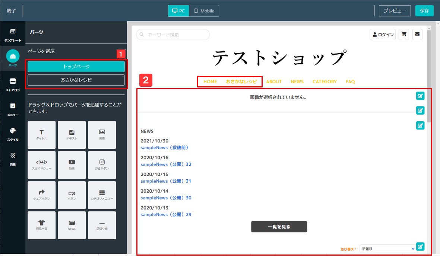The height and width of the screenshot is (256, 440).
Task: Open the 背景 sidebar icon
Action: pyautogui.click(x=13, y=159)
